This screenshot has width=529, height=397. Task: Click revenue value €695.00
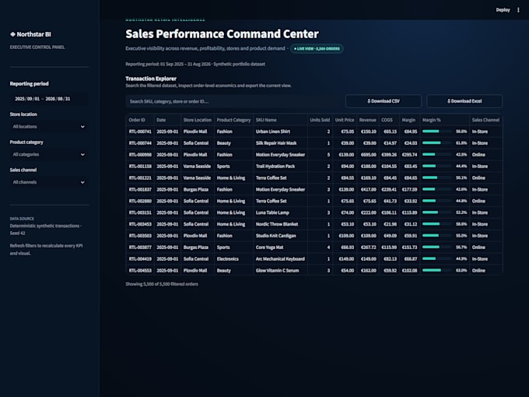click(x=368, y=155)
